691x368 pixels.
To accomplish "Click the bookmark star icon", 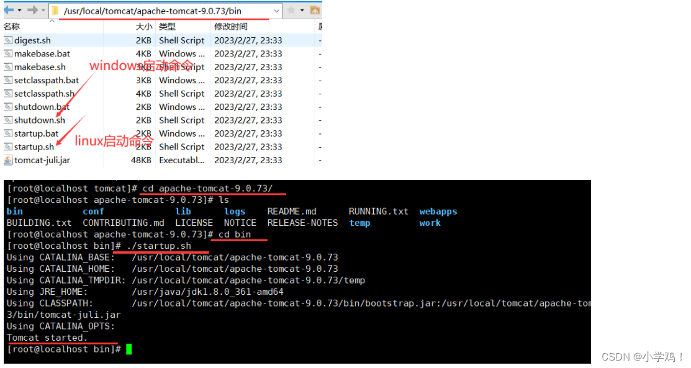I will [291, 10].
